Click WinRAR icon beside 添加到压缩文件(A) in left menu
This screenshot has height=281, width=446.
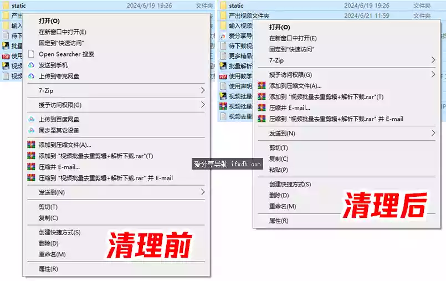(31, 145)
